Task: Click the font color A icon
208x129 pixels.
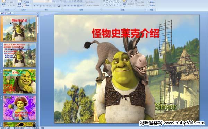Action: (x=59, y=6)
